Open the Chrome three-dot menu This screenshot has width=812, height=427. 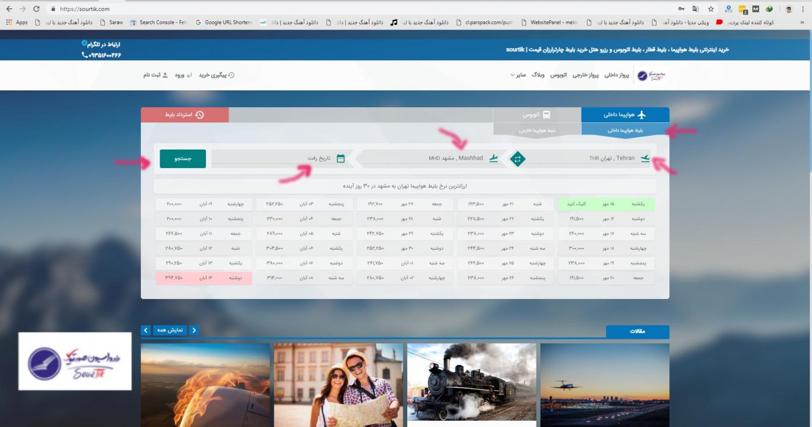point(803,9)
